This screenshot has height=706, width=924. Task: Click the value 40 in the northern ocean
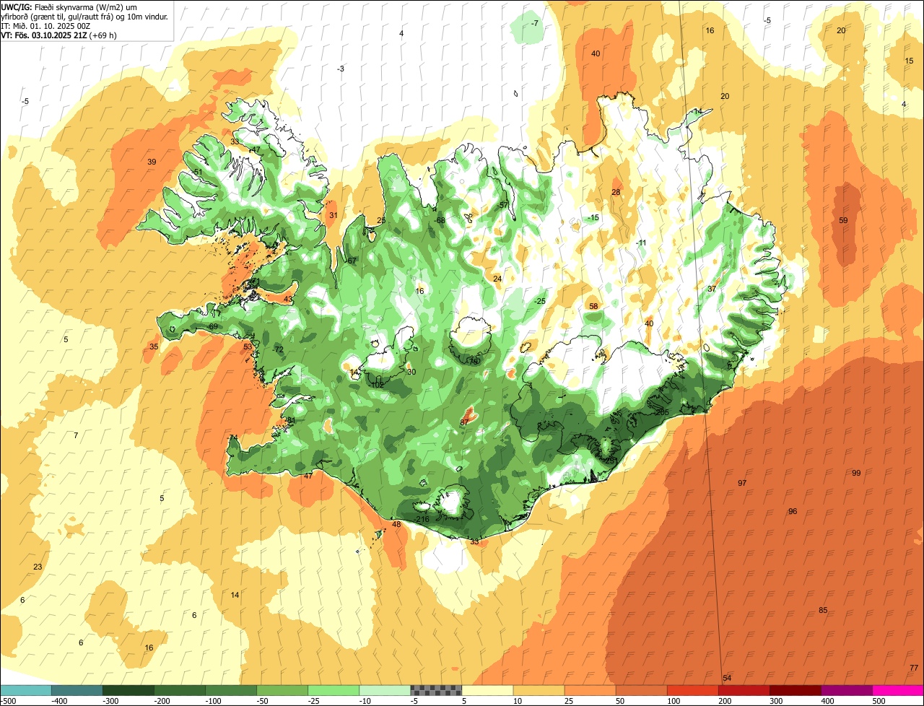596,54
